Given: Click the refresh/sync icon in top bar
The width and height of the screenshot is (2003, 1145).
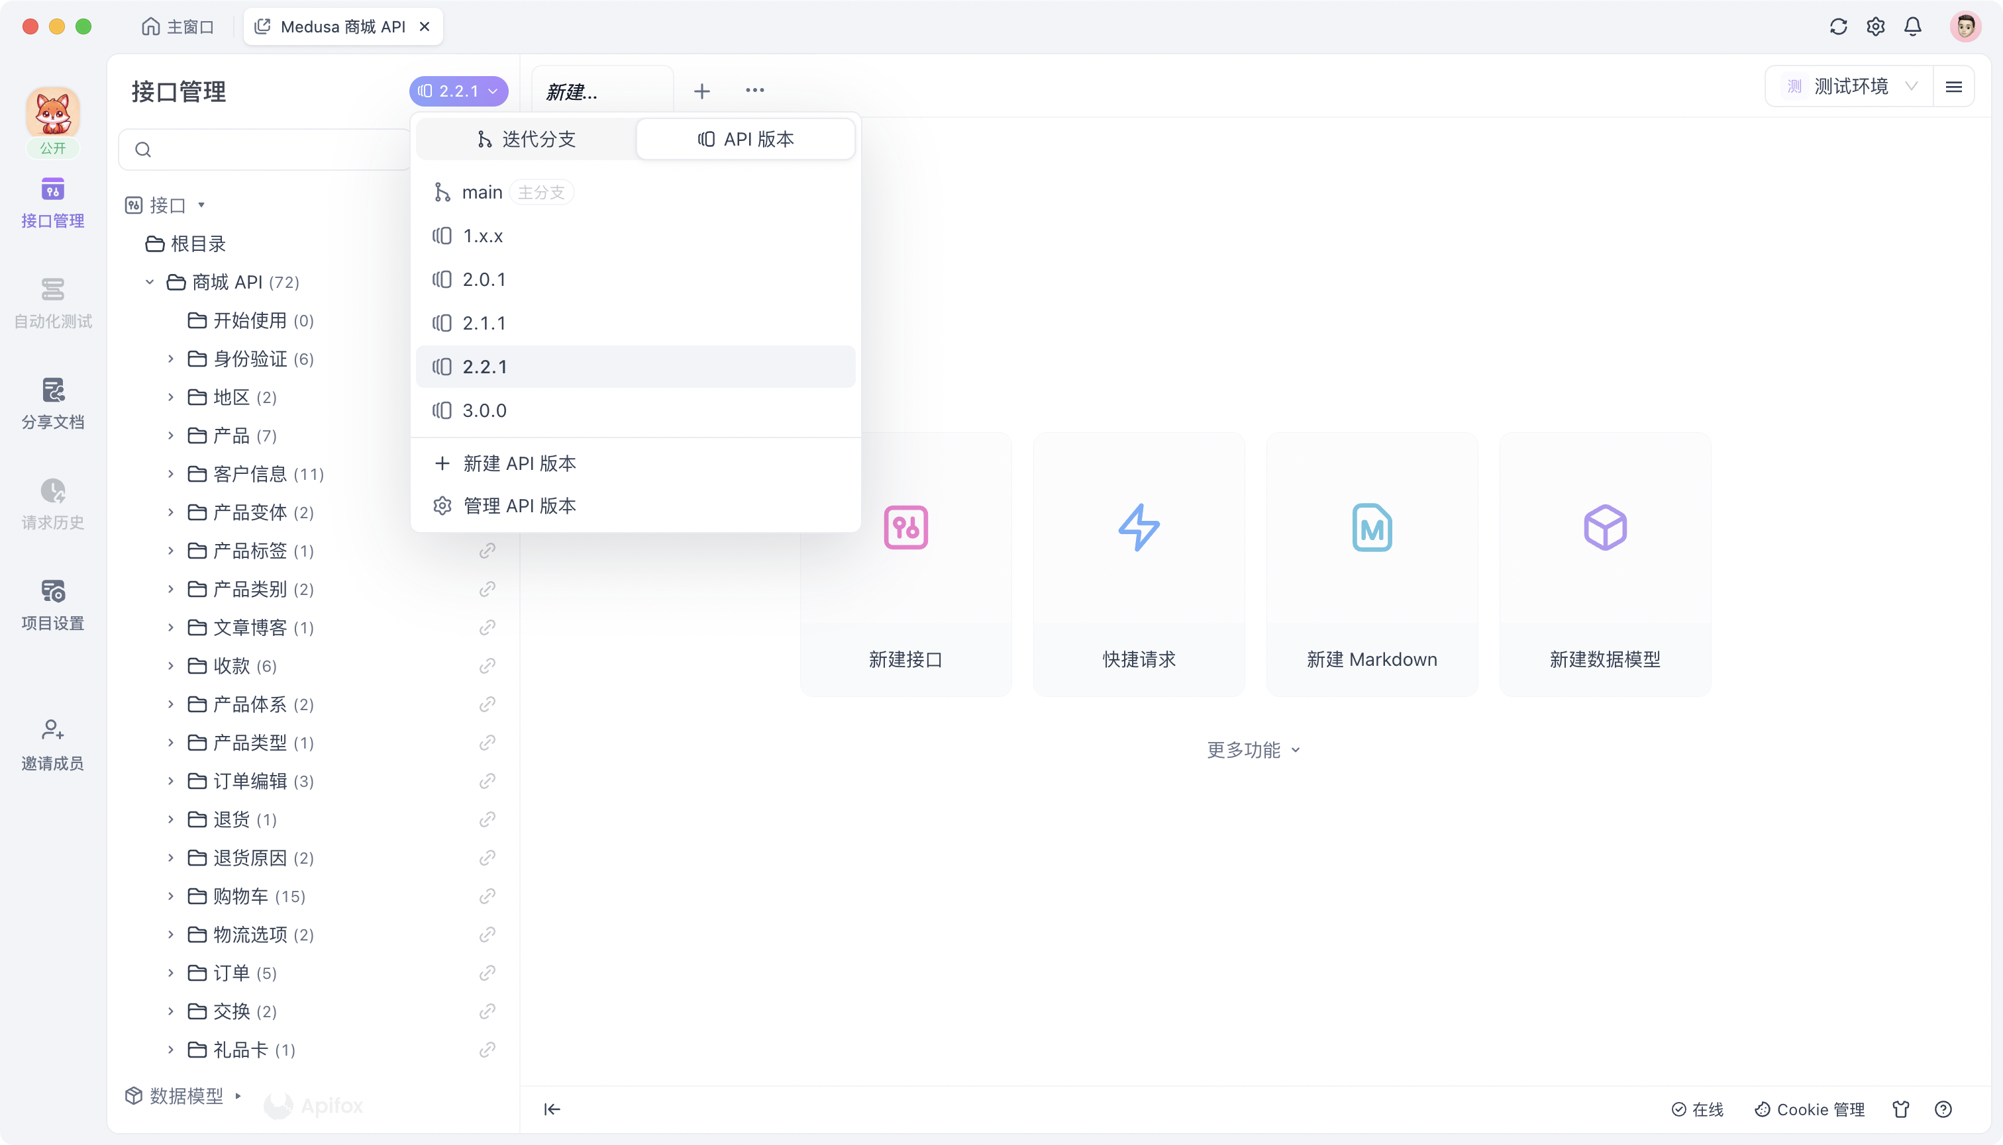Looking at the screenshot, I should coord(1837,26).
